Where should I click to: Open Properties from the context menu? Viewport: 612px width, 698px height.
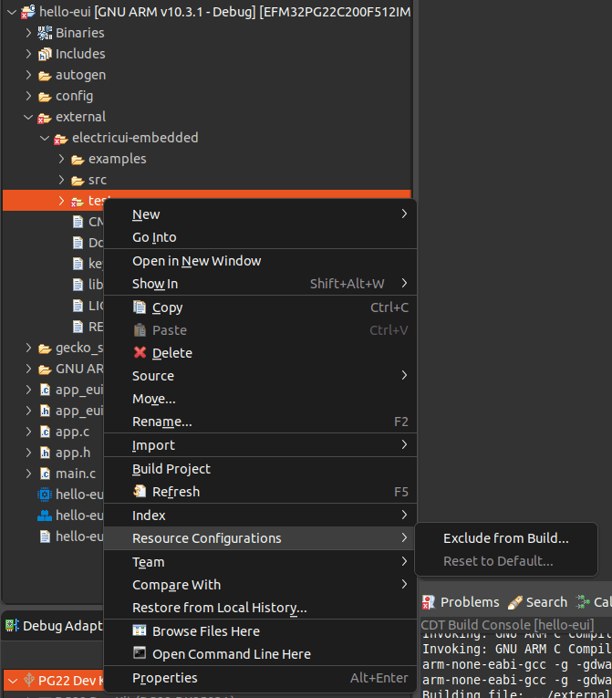(x=165, y=678)
